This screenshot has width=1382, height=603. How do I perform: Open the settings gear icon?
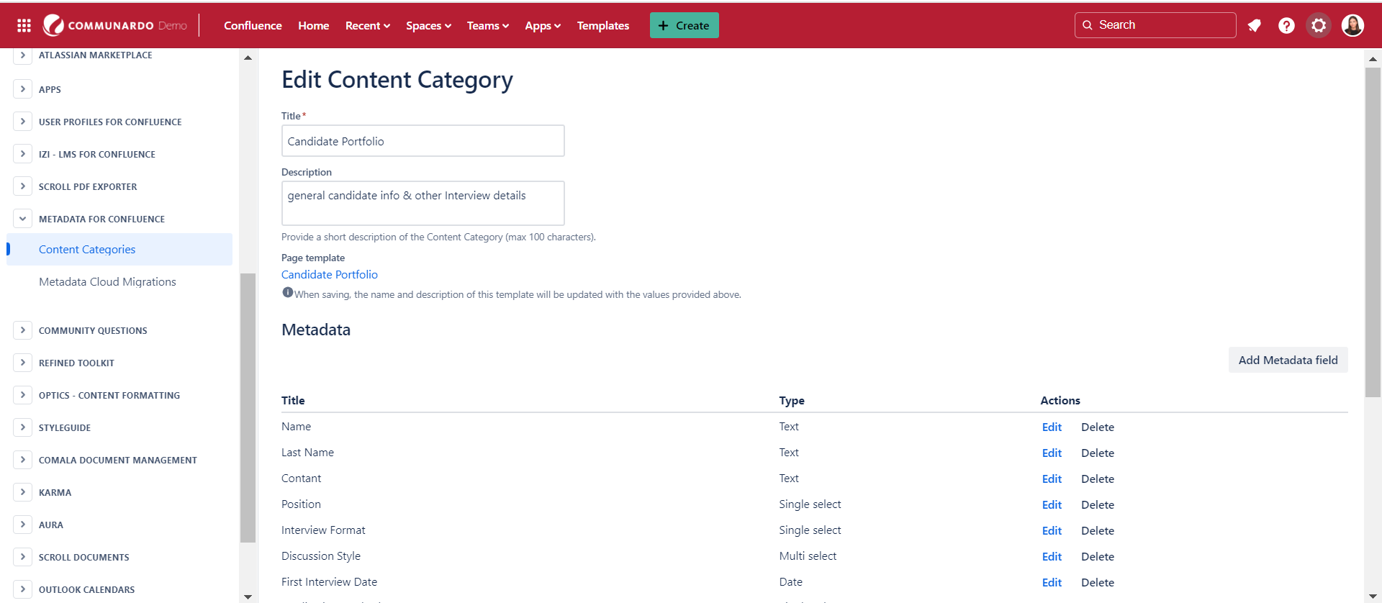pyautogui.click(x=1318, y=26)
